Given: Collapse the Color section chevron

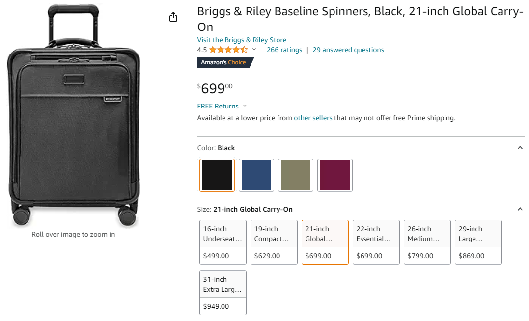Looking at the screenshot, I should click(x=520, y=148).
